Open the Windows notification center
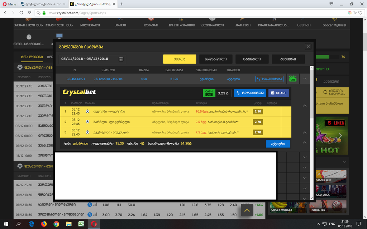Image resolution: width=367 pixels, height=229 pixels. (358, 224)
